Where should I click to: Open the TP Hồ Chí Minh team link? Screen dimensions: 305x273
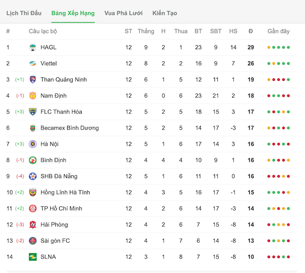click(x=62, y=208)
